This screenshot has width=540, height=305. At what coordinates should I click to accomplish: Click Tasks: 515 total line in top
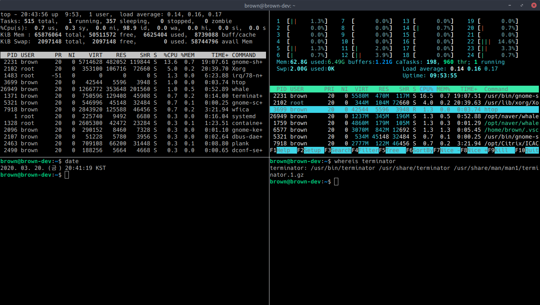(x=116, y=21)
